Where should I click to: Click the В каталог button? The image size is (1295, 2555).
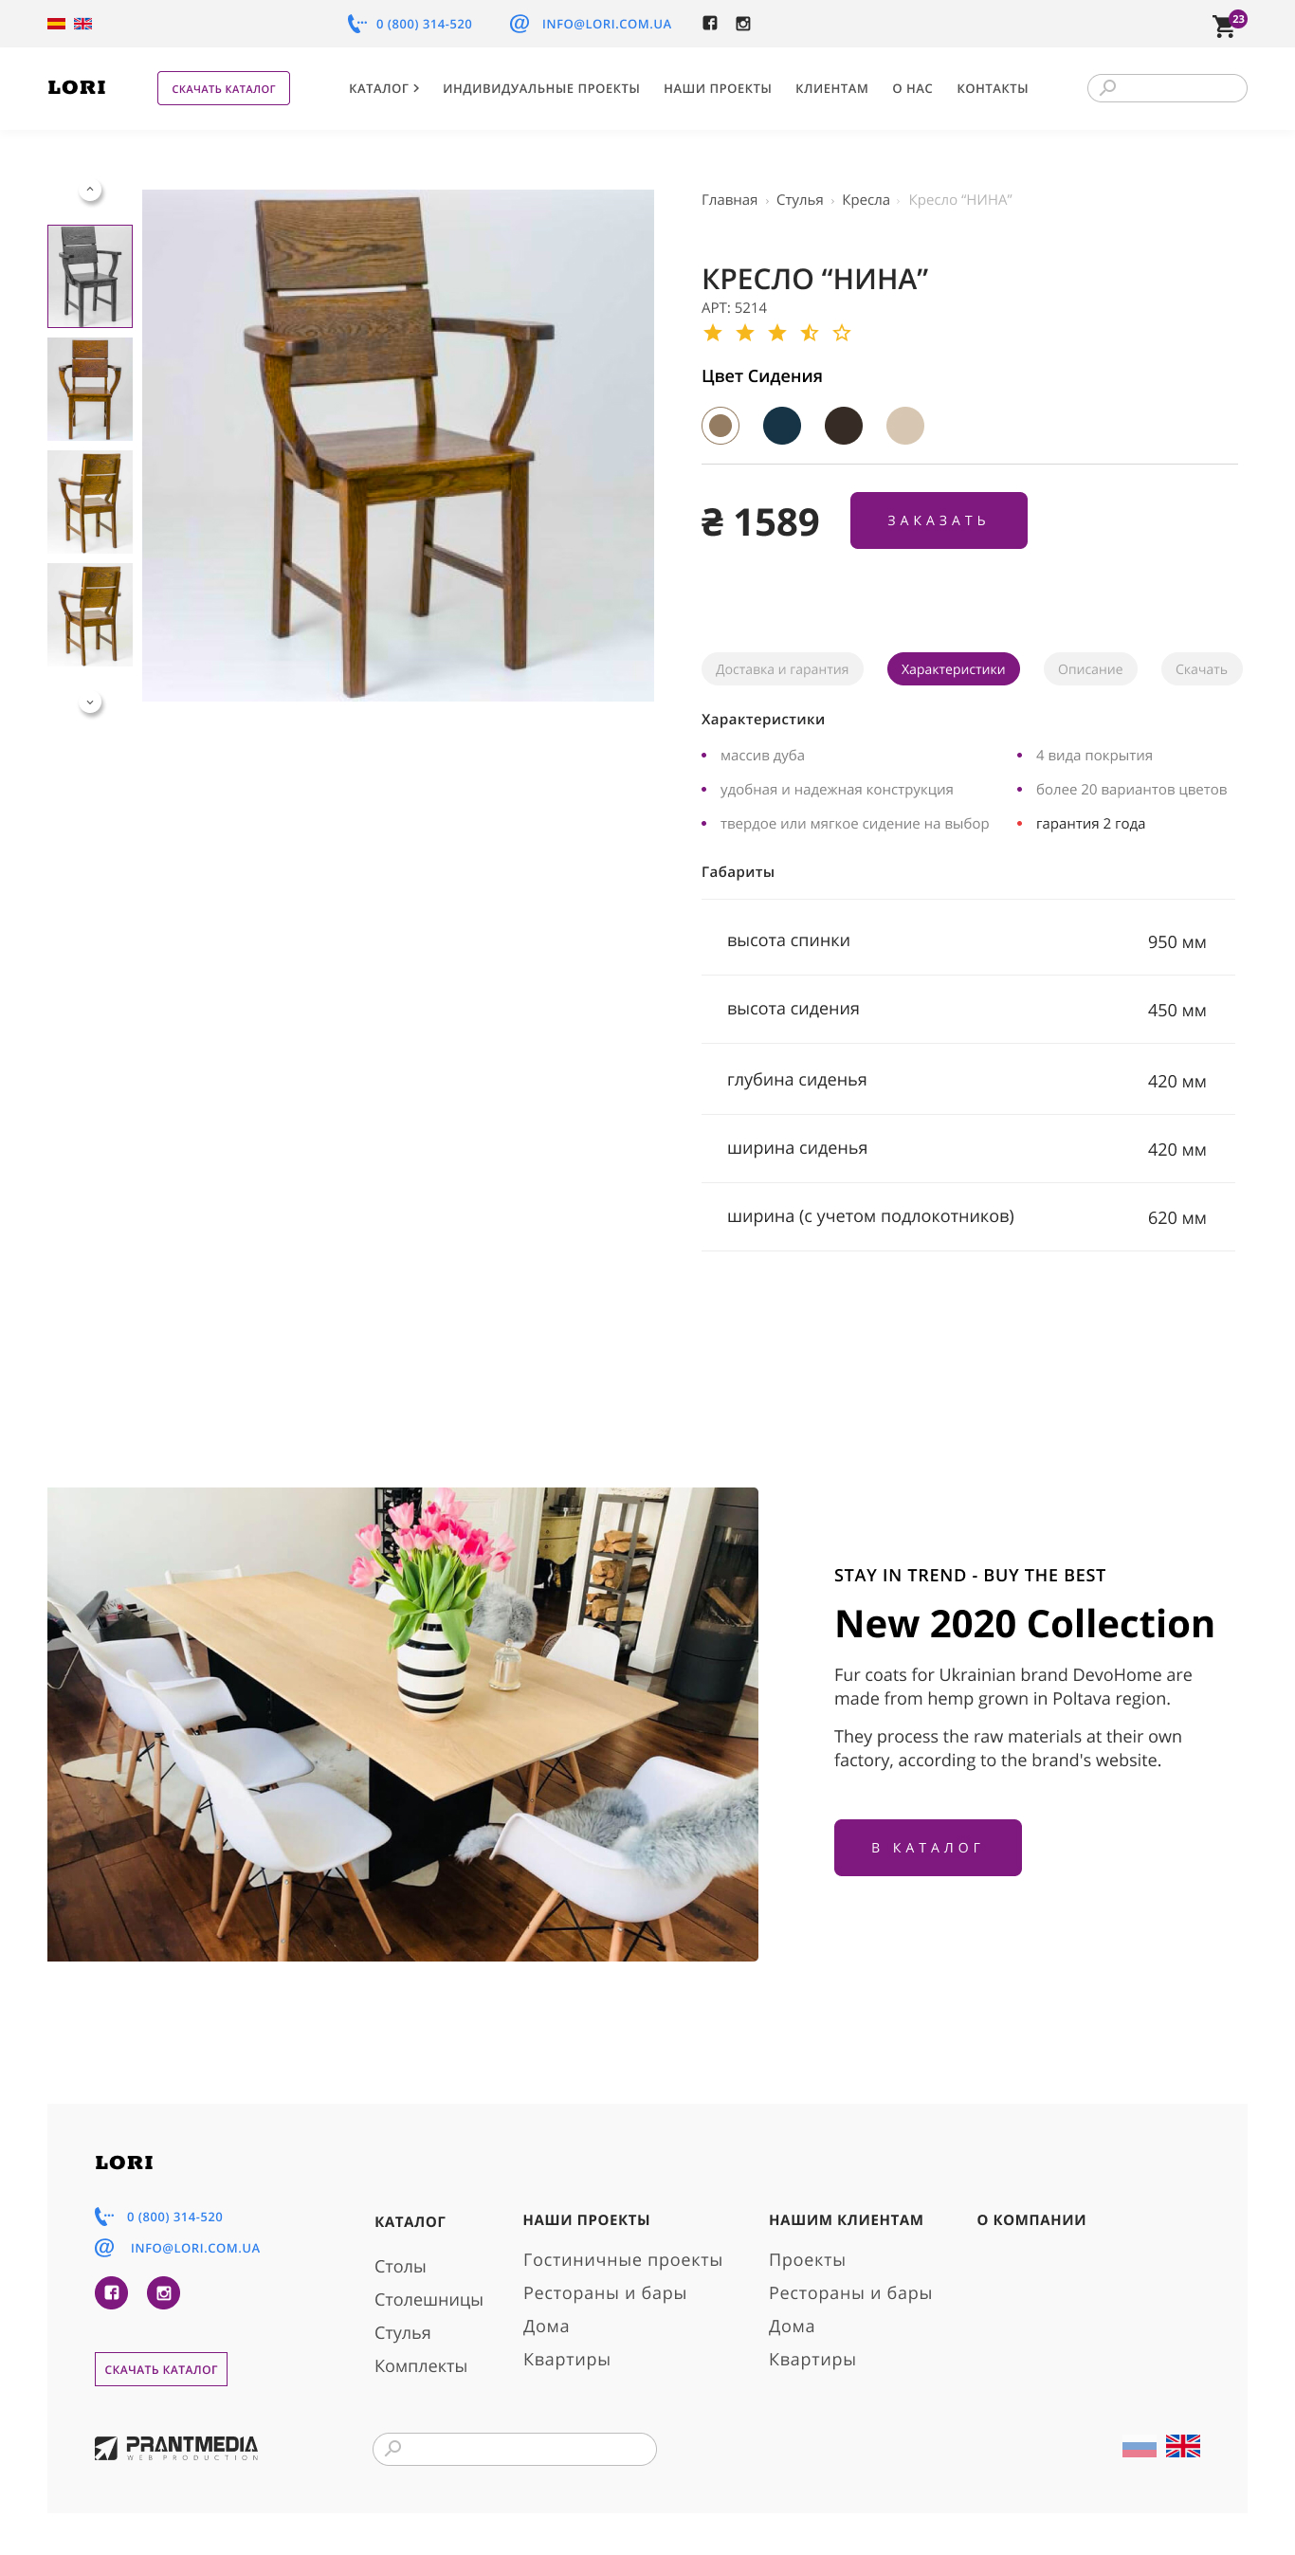pyautogui.click(x=927, y=1847)
